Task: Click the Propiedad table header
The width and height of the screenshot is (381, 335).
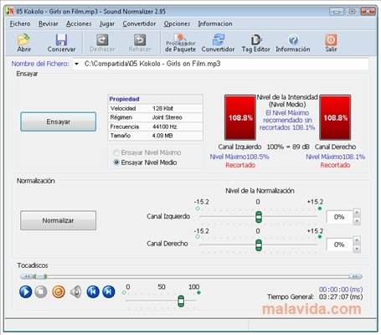Action: [x=155, y=99]
